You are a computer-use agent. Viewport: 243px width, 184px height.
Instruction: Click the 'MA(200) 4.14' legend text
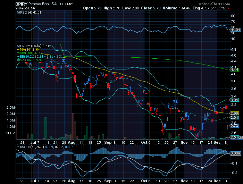click(30, 53)
